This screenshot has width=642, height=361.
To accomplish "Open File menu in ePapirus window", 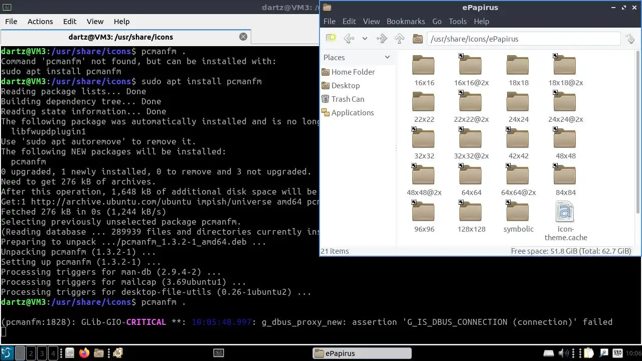I will pos(330,22).
